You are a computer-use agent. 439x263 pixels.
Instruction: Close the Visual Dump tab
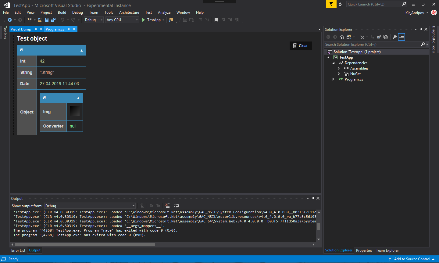(41, 29)
